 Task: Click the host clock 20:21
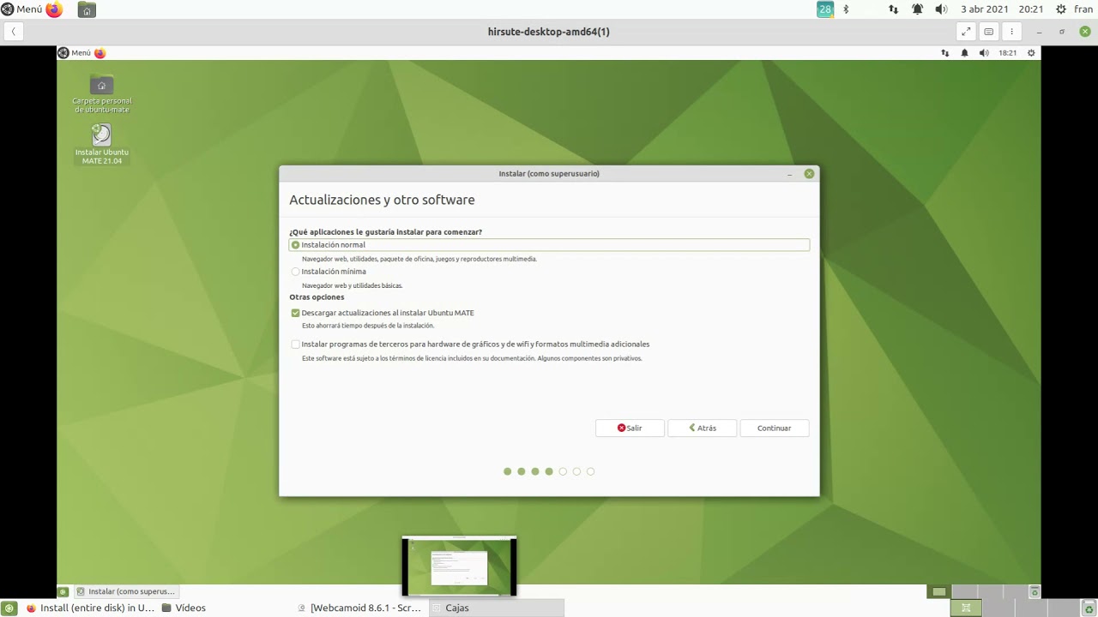1030,9
